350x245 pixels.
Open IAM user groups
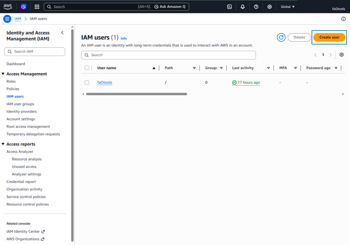[20, 104]
